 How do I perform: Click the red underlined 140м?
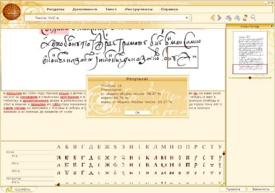pos(56,104)
